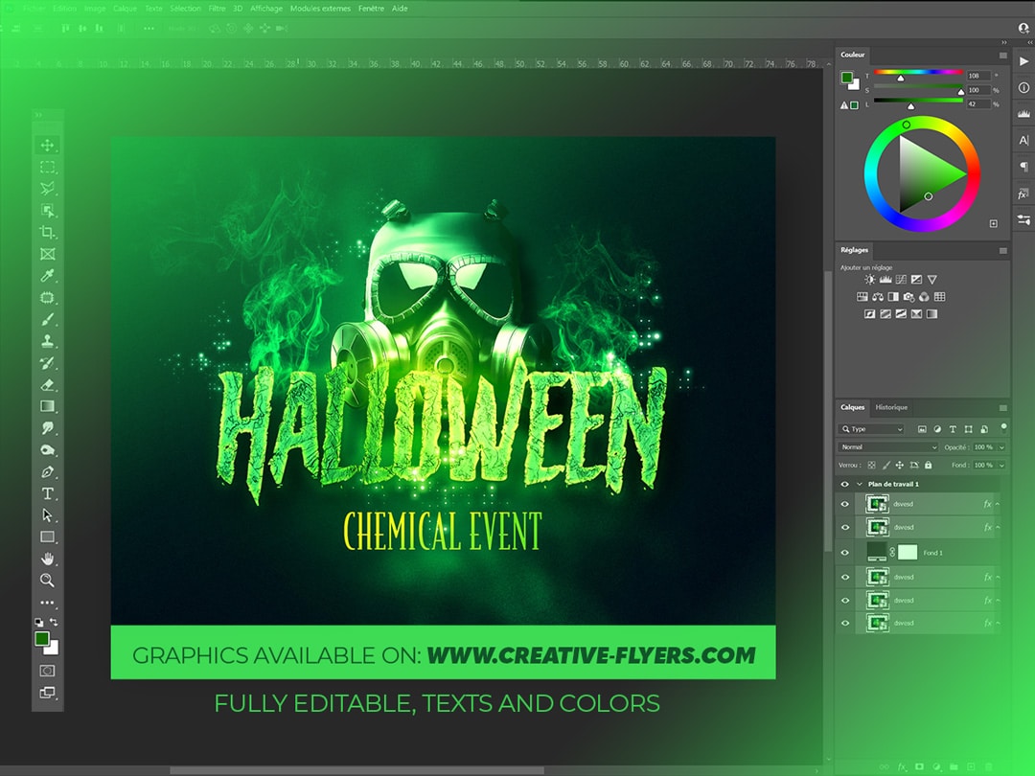The height and width of the screenshot is (776, 1035).
Task: Select the Crop tool in the toolbar
Action: click(x=47, y=233)
